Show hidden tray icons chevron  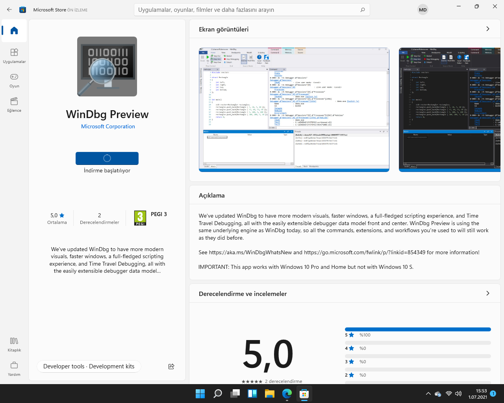tap(428, 394)
